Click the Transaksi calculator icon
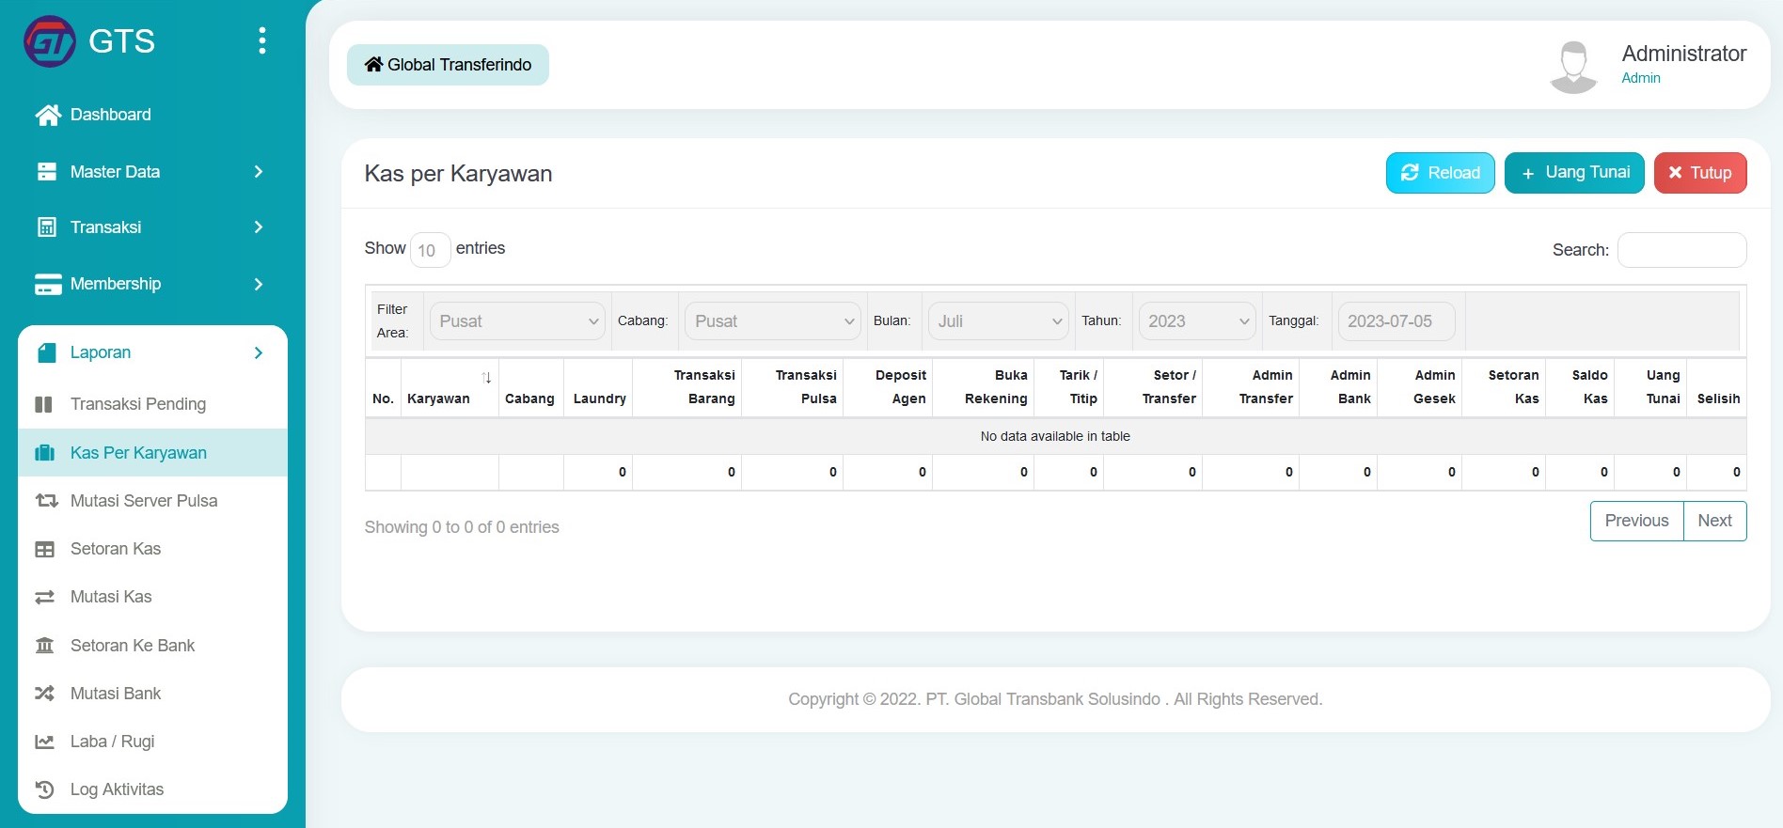This screenshot has height=828, width=1783. pyautogui.click(x=47, y=227)
